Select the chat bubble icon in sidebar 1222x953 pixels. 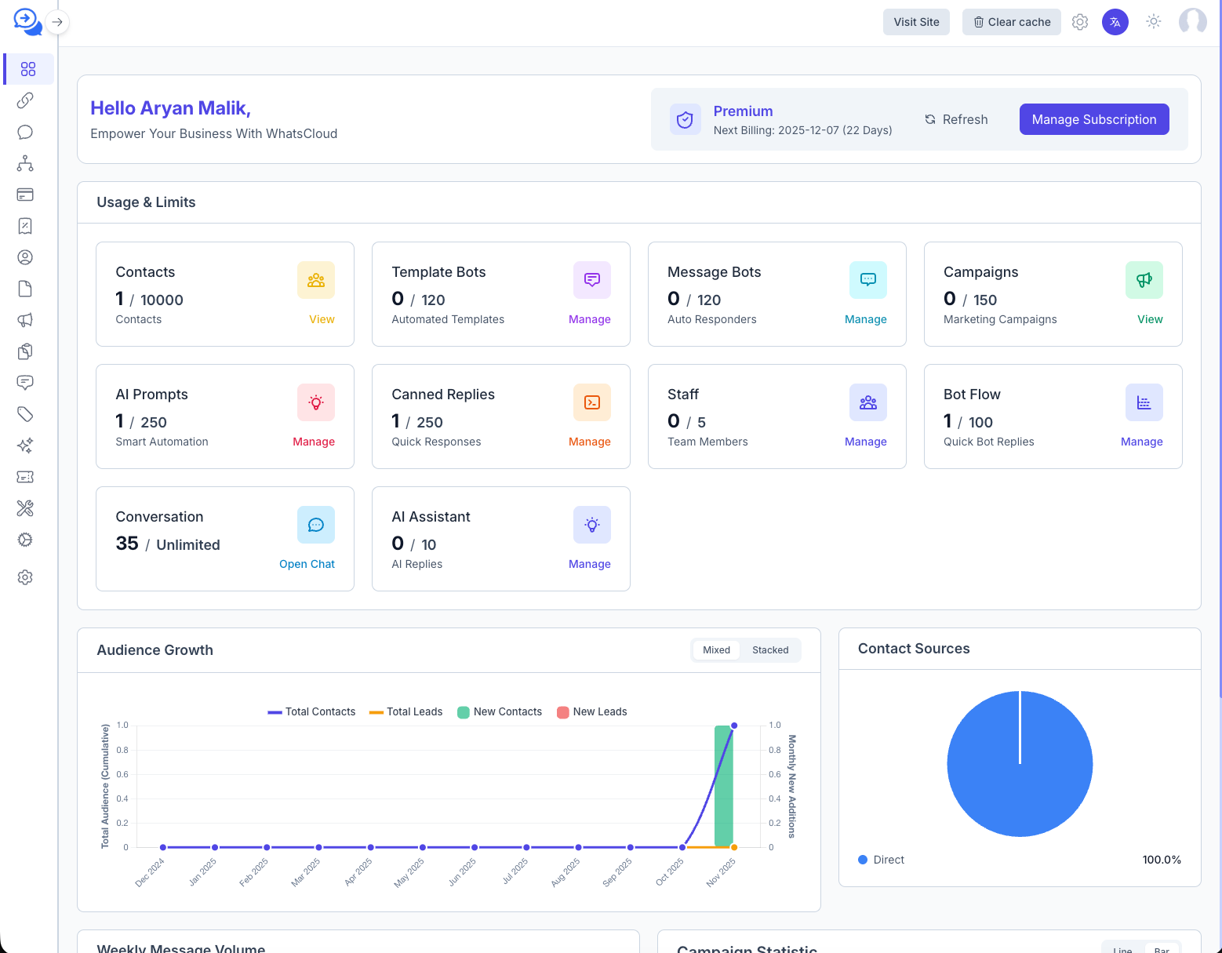click(x=25, y=132)
